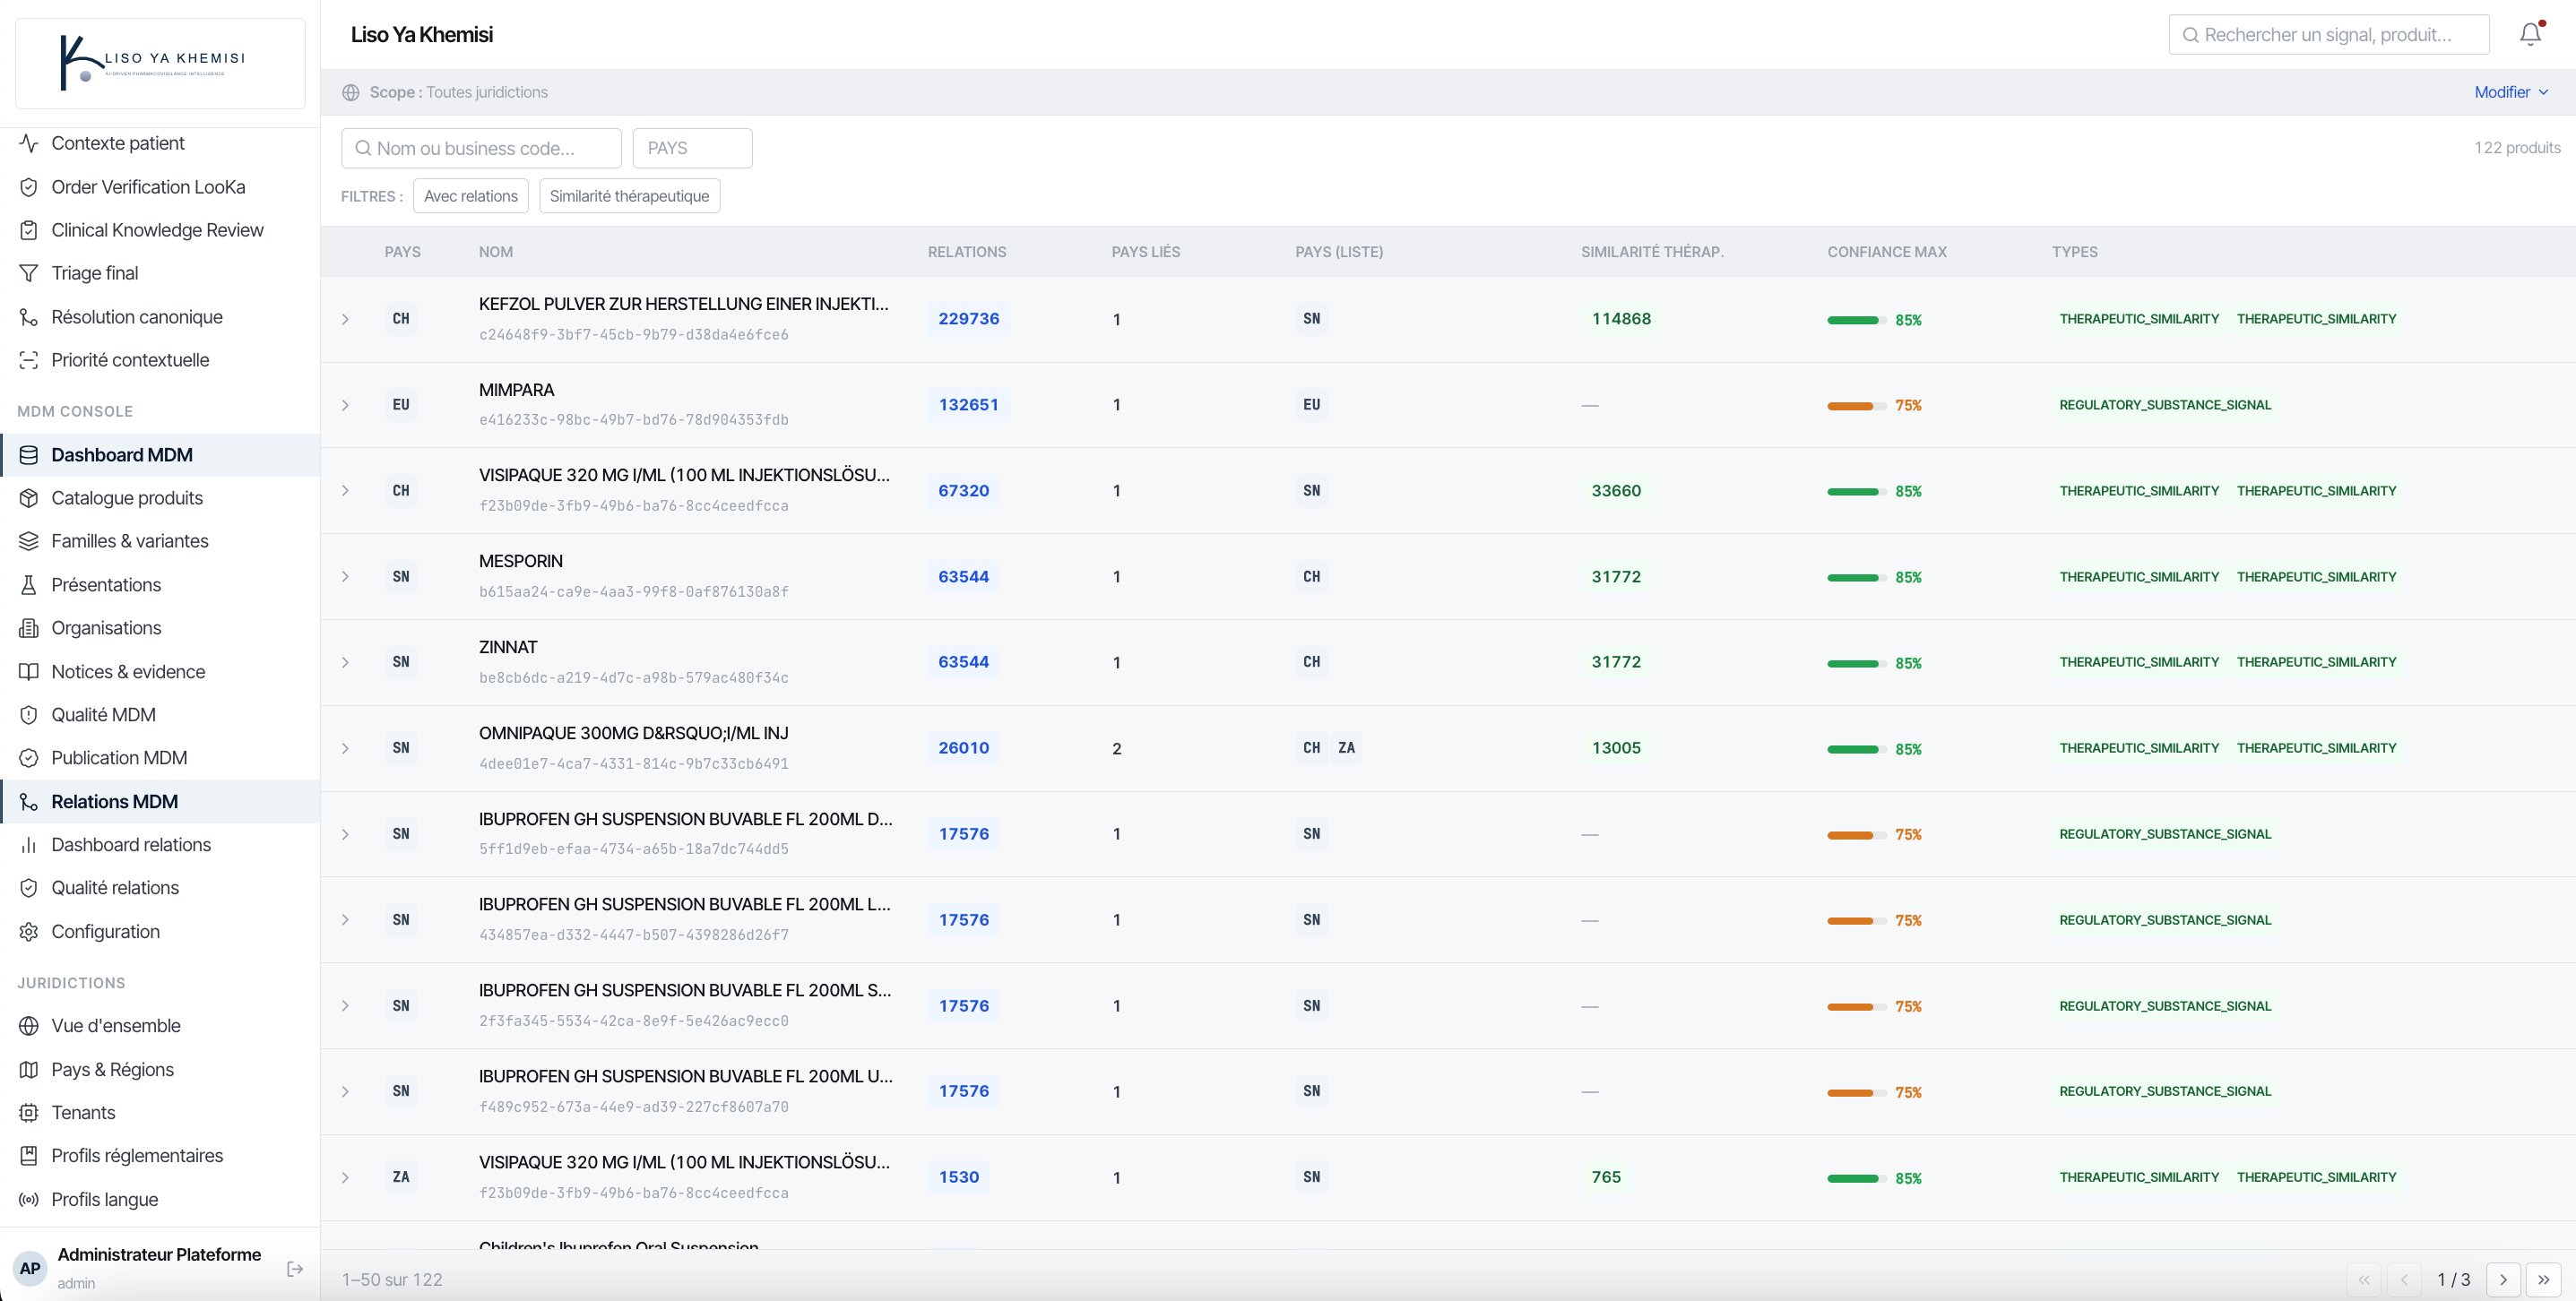The width and height of the screenshot is (2576, 1301).
Task: Click the Publication MDM check-circle icon
Action: pyautogui.click(x=29, y=758)
